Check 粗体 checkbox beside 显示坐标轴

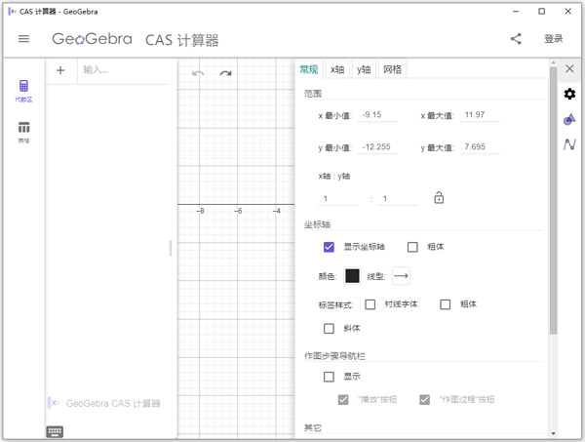tap(412, 247)
